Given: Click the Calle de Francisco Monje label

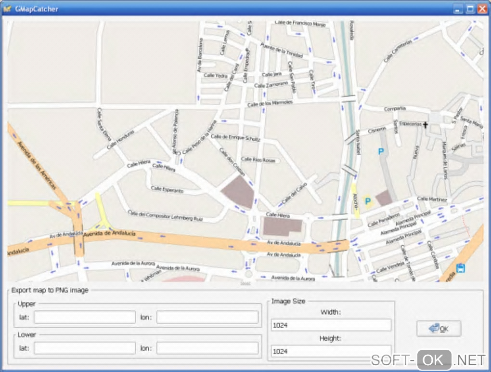Looking at the screenshot, I should pyautogui.click(x=300, y=23).
